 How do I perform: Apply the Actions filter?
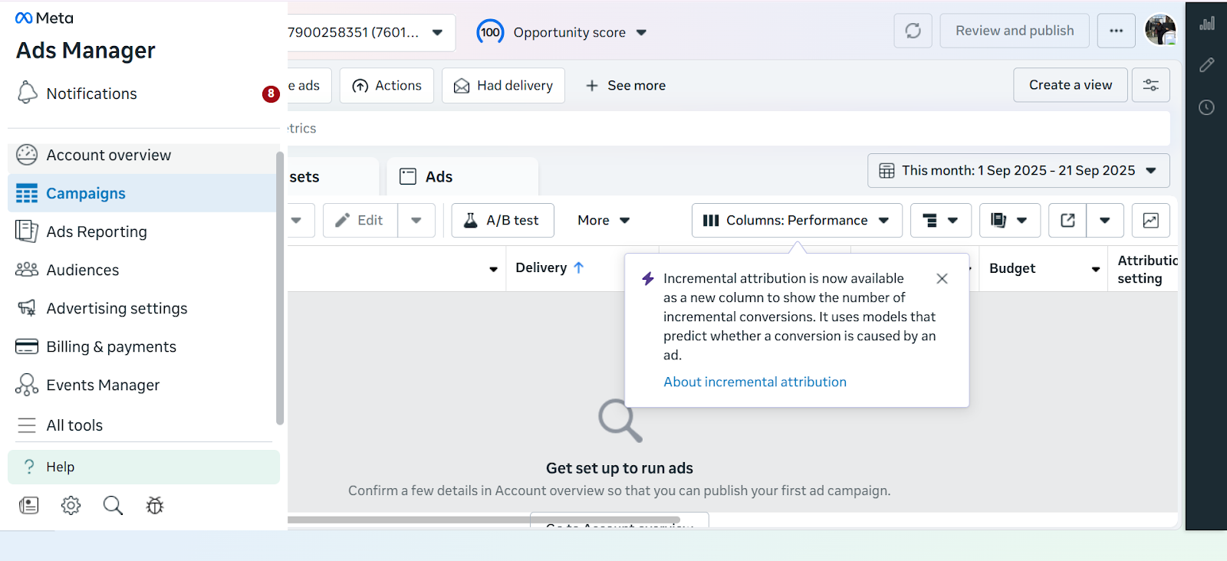(x=387, y=86)
